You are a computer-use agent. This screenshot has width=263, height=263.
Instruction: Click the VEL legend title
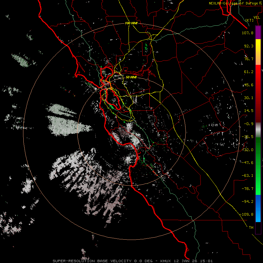coord(257,18)
